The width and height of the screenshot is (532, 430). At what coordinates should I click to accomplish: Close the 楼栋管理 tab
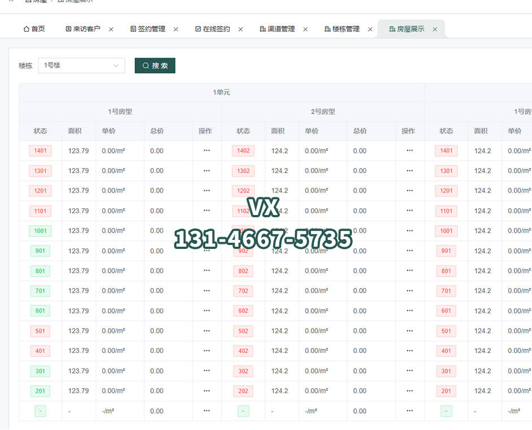tap(370, 29)
